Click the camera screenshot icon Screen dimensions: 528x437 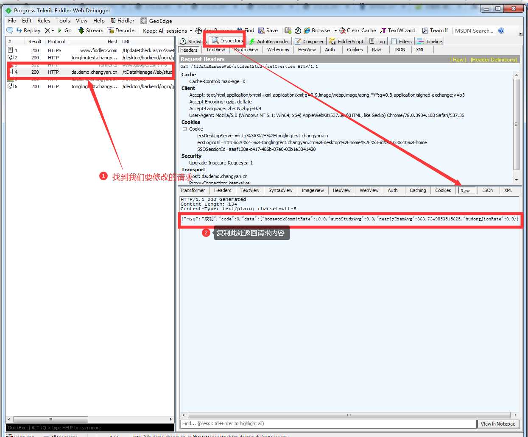tap(288, 31)
